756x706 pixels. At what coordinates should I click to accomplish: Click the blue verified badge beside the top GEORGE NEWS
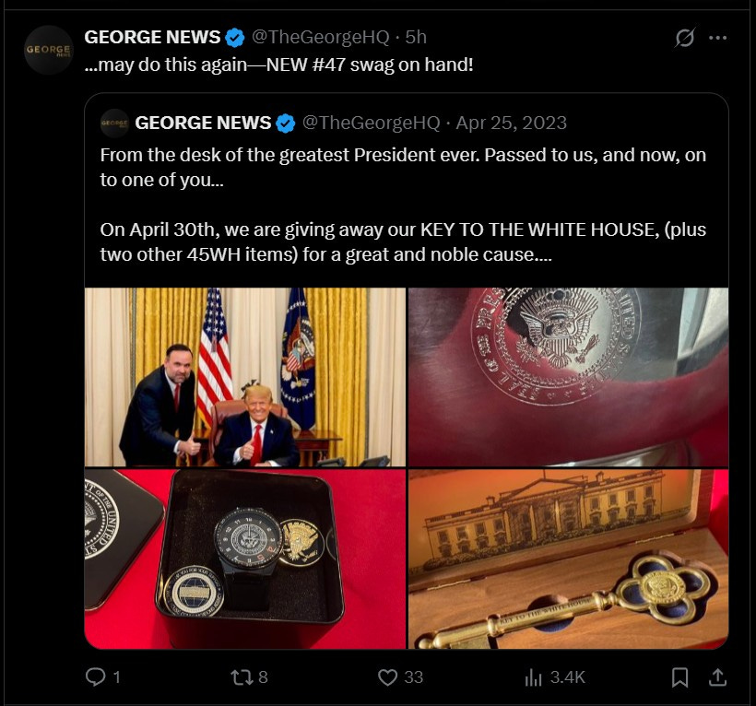click(x=235, y=38)
